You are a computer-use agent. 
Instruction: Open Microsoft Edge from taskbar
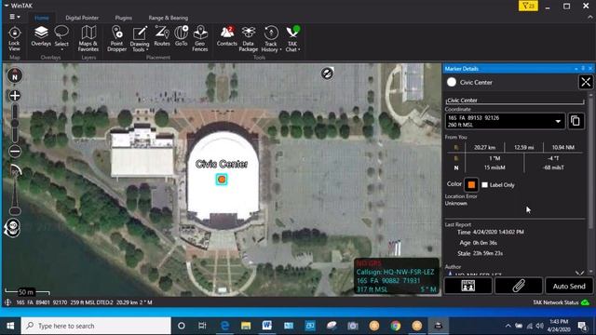[x=224, y=326]
